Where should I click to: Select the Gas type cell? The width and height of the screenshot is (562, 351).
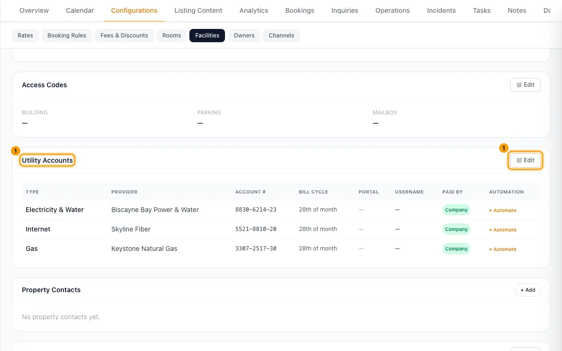pos(31,248)
